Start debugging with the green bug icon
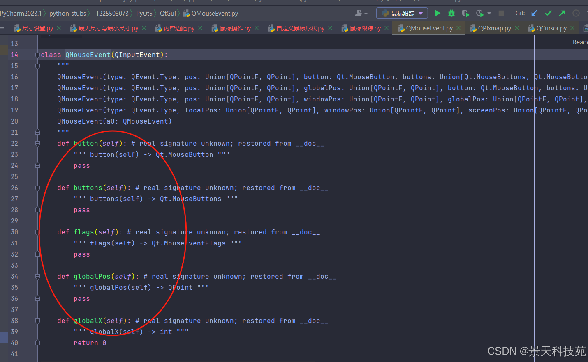Viewport: 588px width, 362px height. [451, 14]
